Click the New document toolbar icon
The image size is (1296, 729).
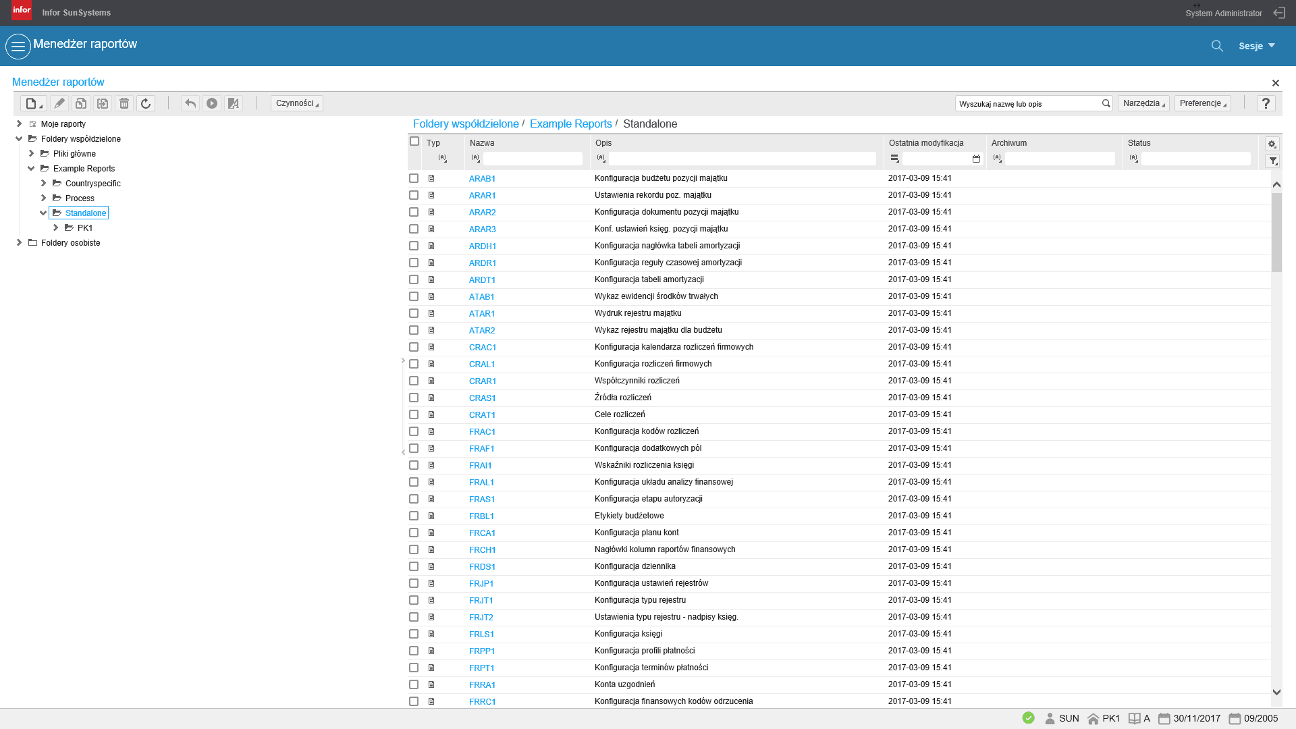tap(32, 103)
